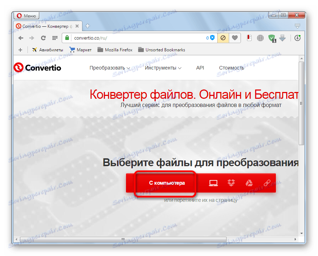Expand the Преобразовать dropdown menu
This screenshot has width=318, height=256.
(110, 68)
